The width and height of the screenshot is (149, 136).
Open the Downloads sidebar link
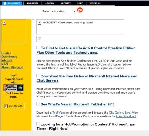coord(9,57)
